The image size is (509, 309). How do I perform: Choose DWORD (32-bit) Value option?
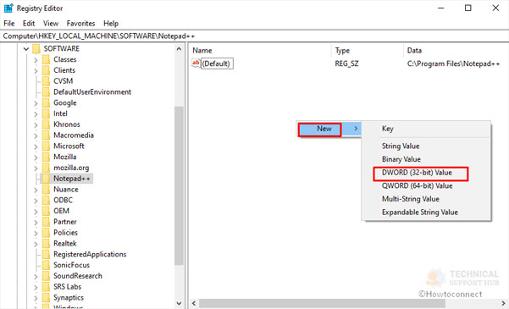(x=417, y=173)
